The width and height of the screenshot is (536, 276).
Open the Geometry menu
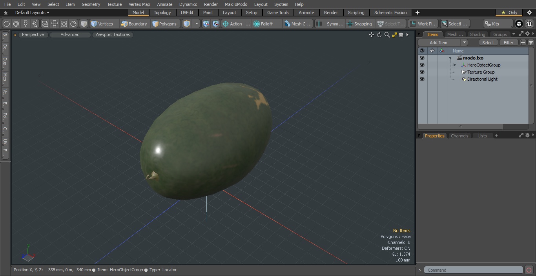click(x=91, y=4)
